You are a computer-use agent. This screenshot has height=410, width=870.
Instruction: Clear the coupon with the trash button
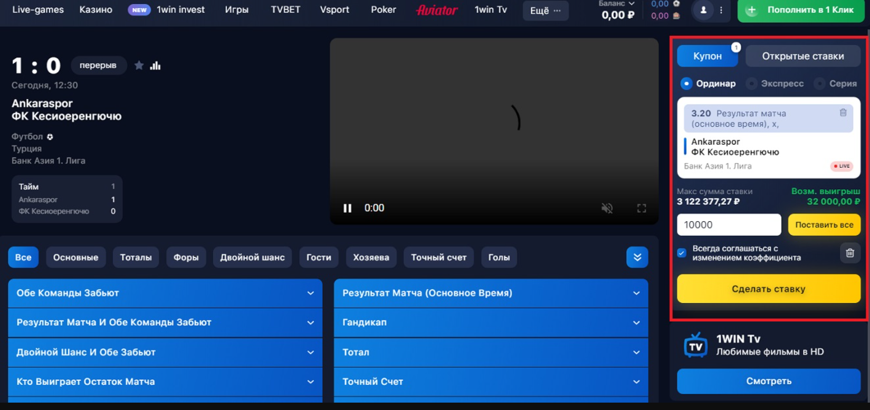(x=849, y=253)
